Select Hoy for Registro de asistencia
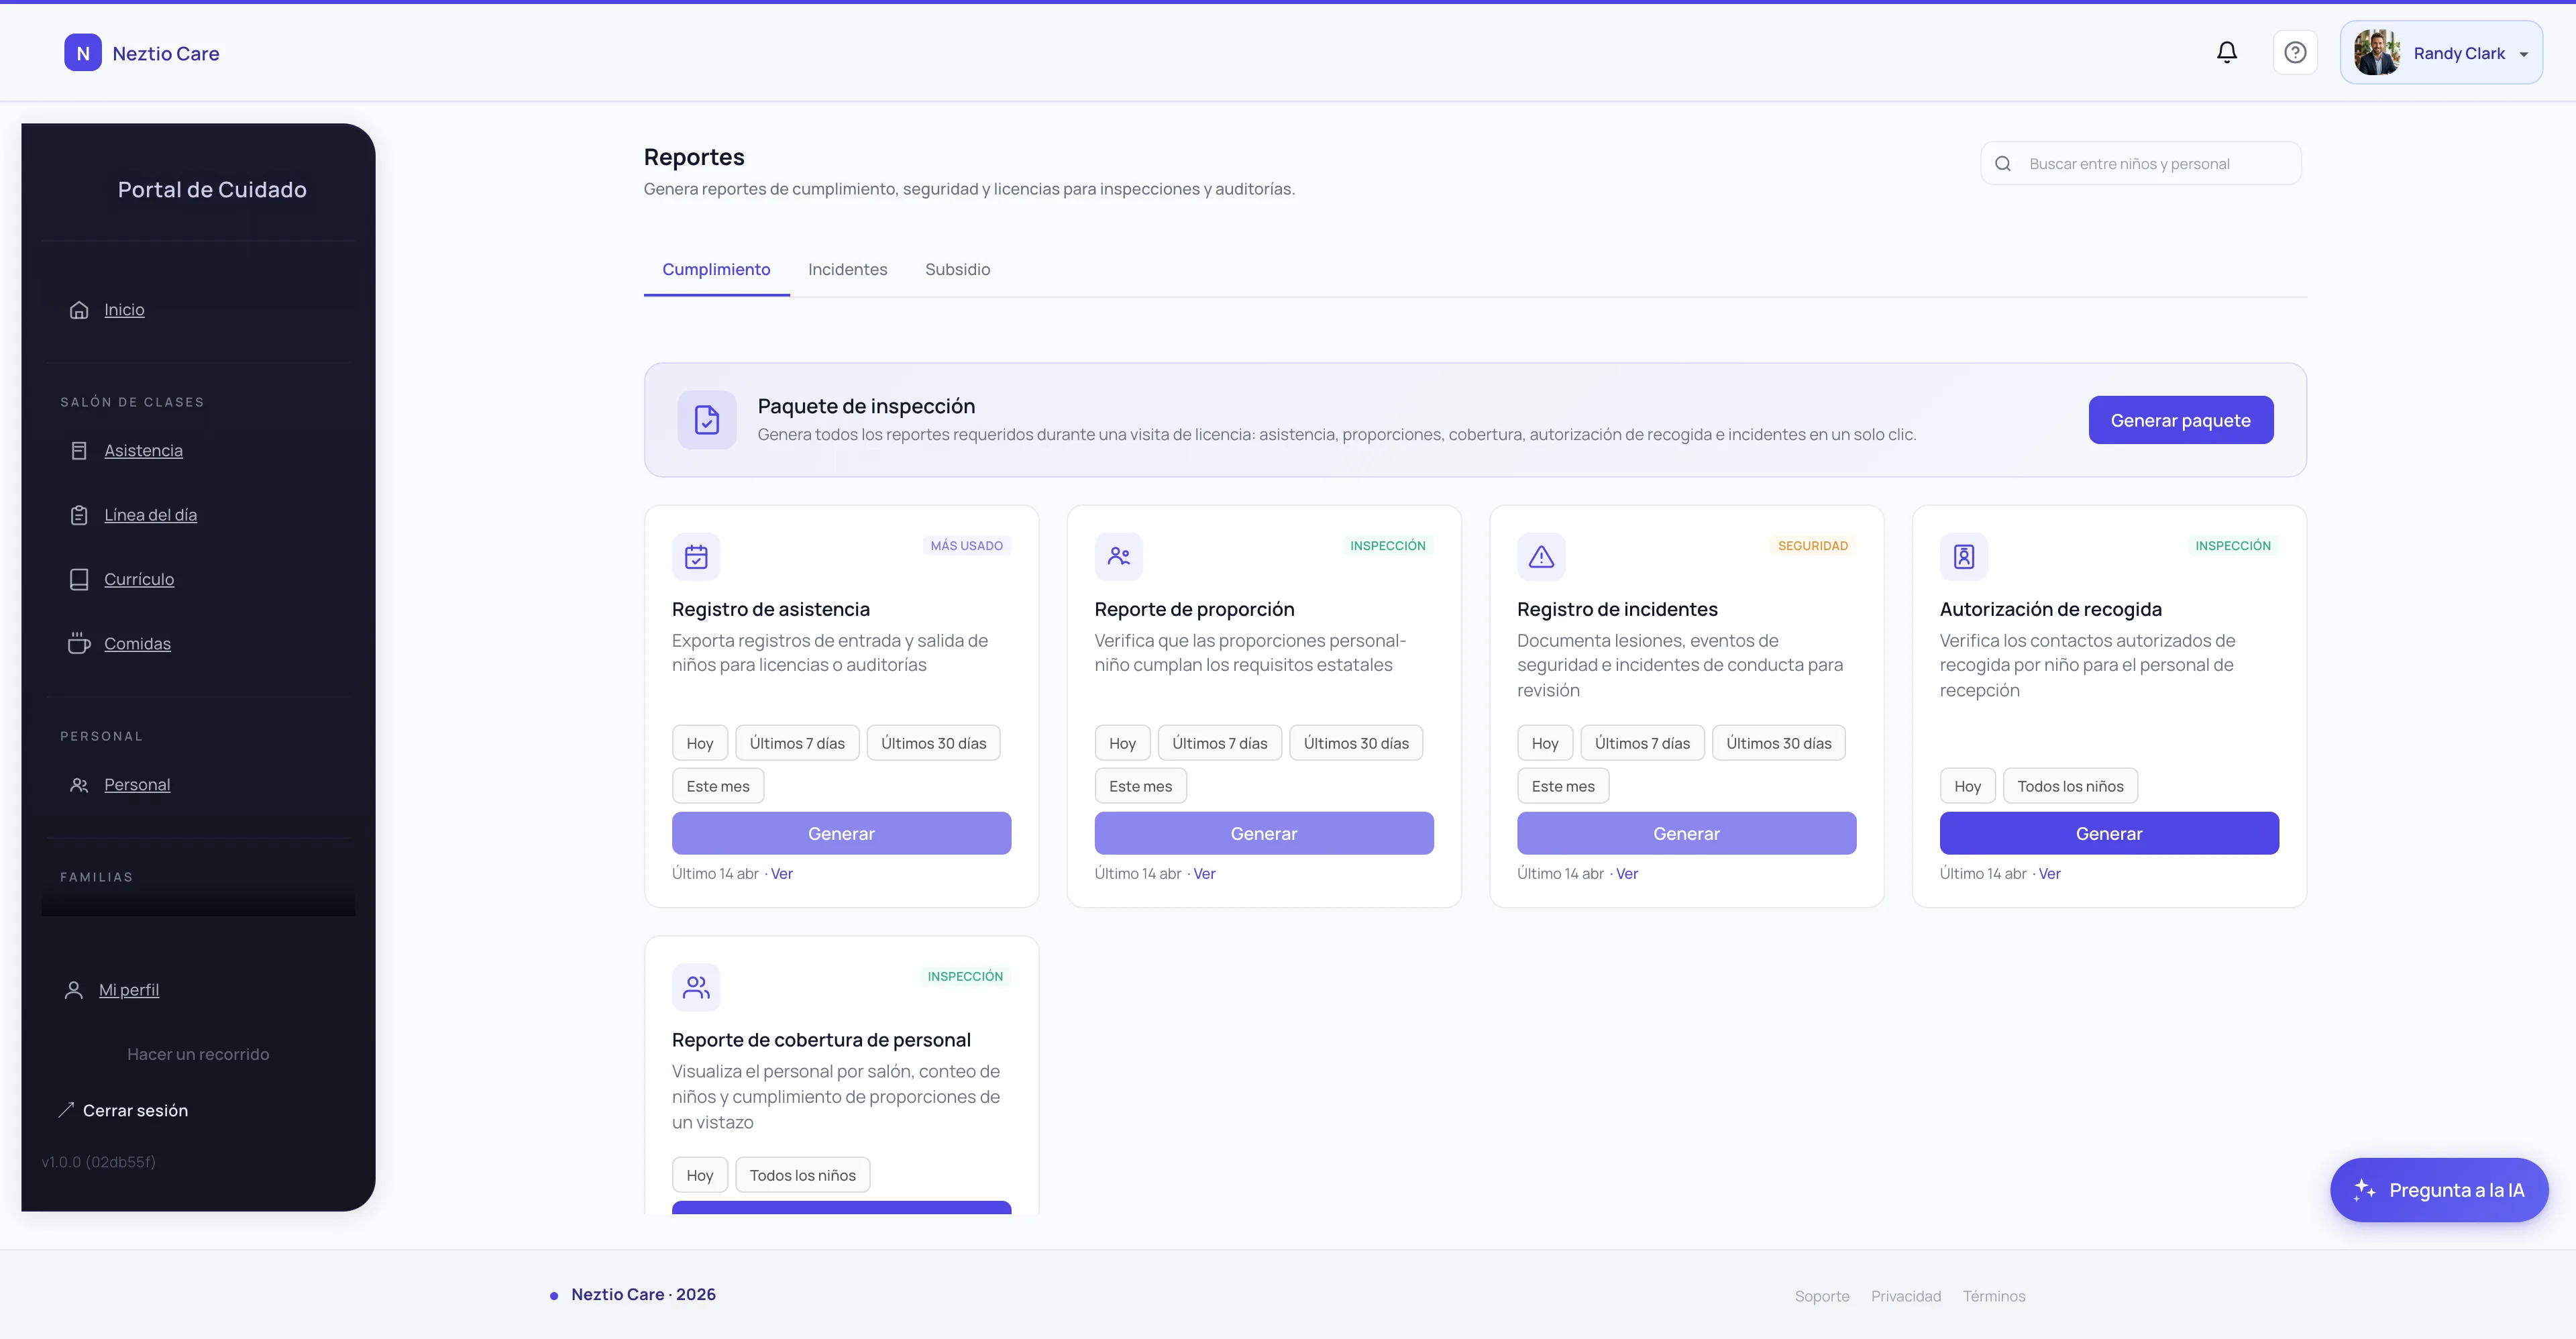Screen dimensions: 2576x1339 pyautogui.click(x=699, y=743)
